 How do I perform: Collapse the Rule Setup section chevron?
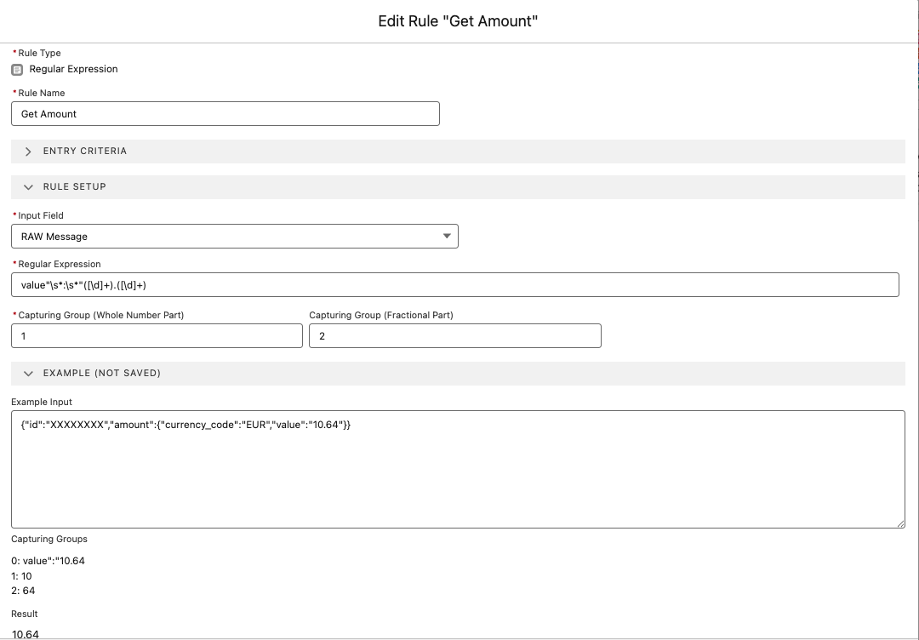pos(28,187)
